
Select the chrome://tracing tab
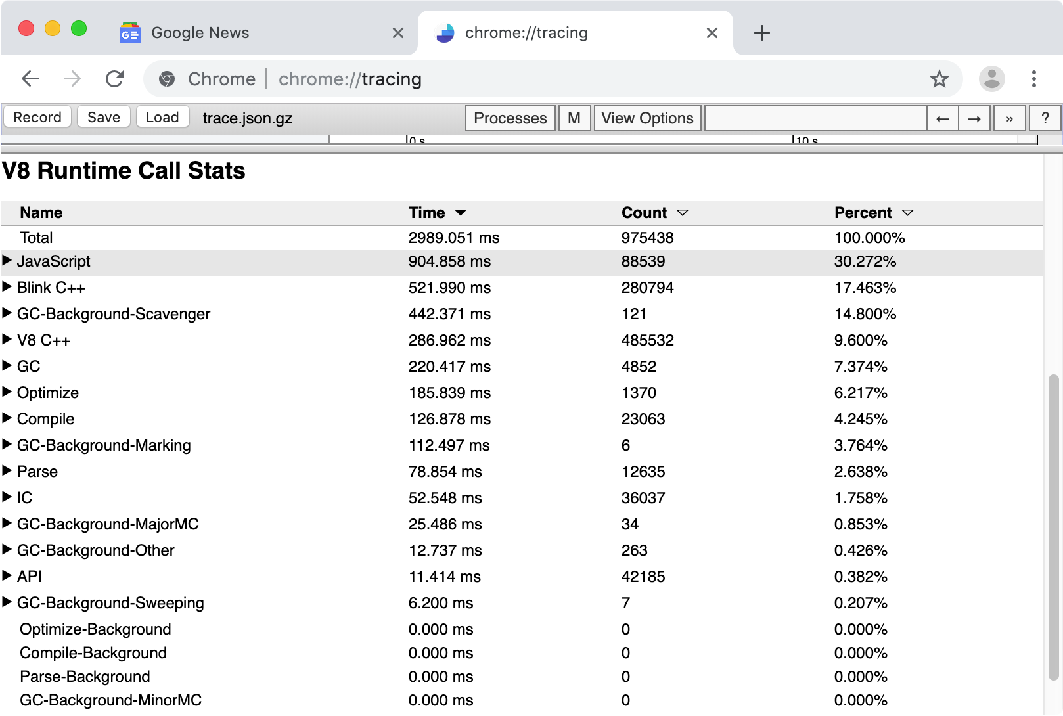pyautogui.click(x=526, y=32)
